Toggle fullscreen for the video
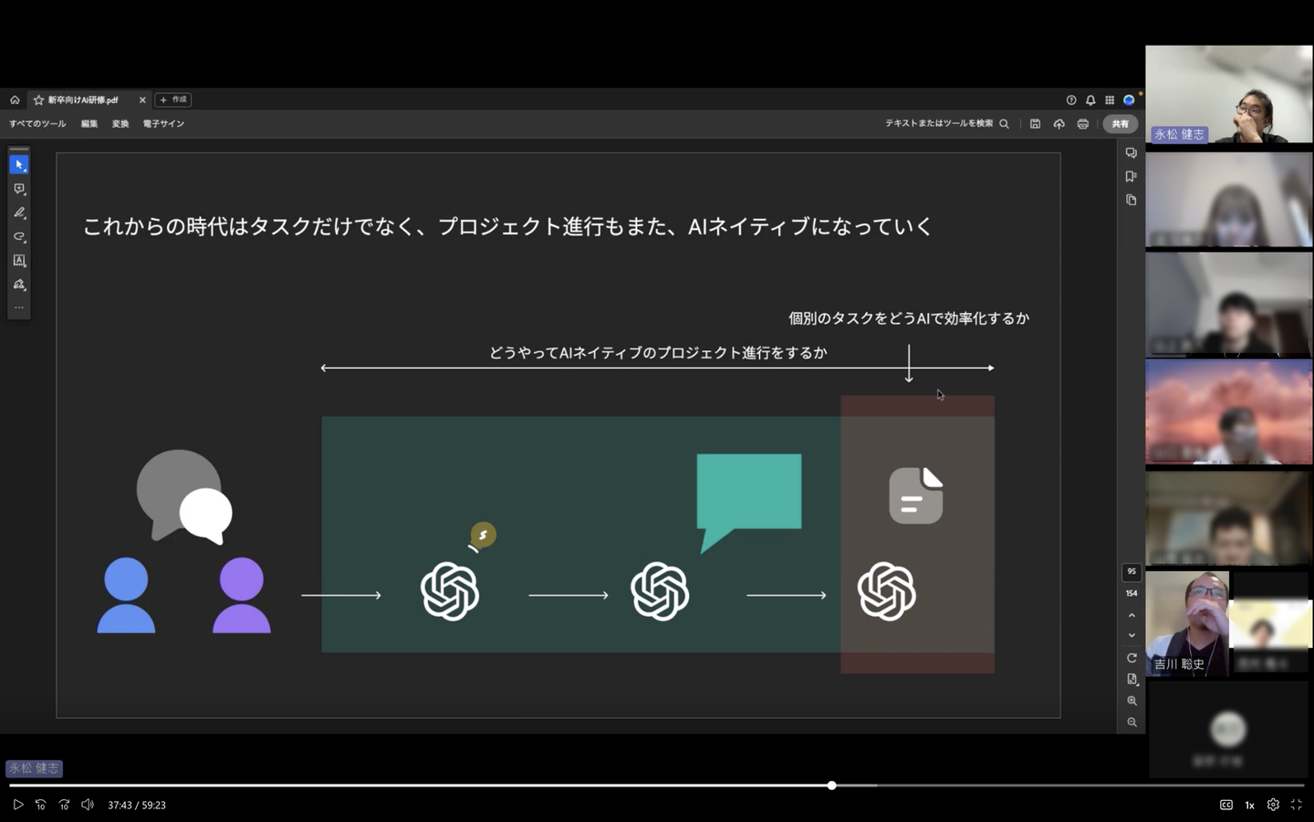The width and height of the screenshot is (1314, 822). click(x=1296, y=805)
